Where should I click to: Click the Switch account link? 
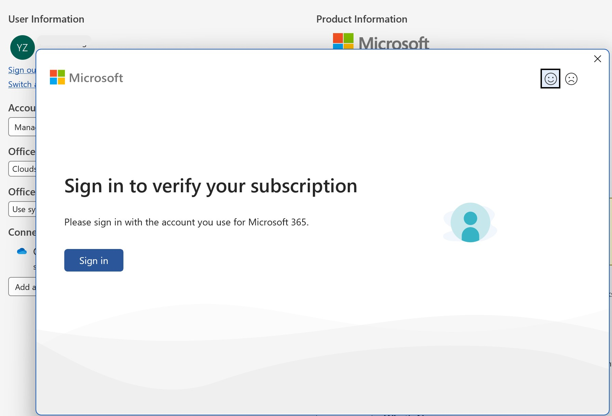(x=22, y=84)
